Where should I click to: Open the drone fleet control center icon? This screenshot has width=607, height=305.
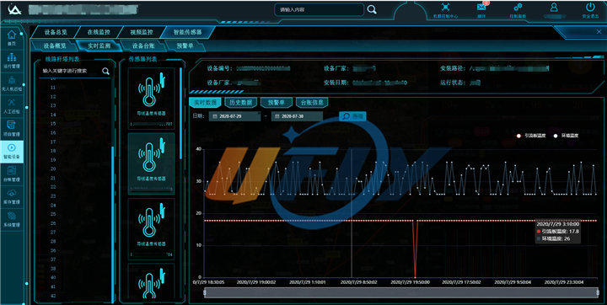coord(446,10)
